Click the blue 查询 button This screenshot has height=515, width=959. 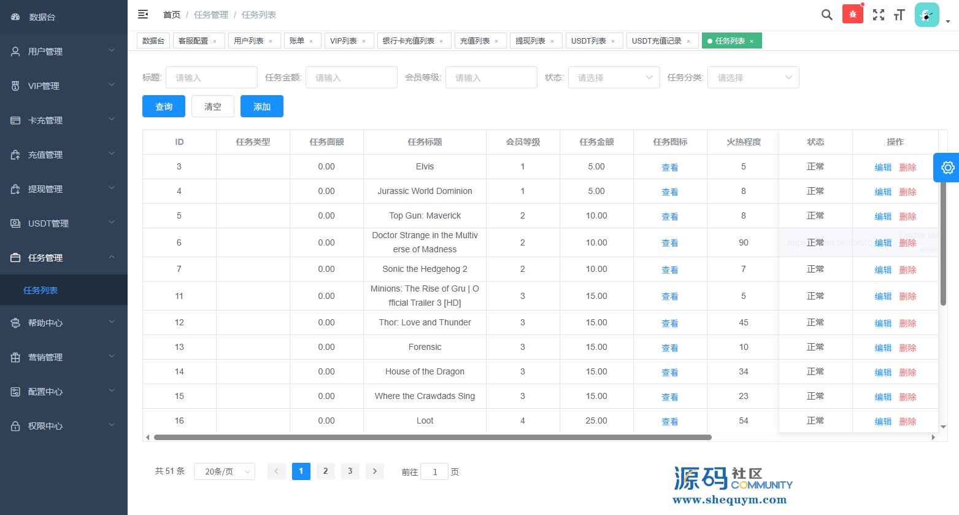pos(164,106)
